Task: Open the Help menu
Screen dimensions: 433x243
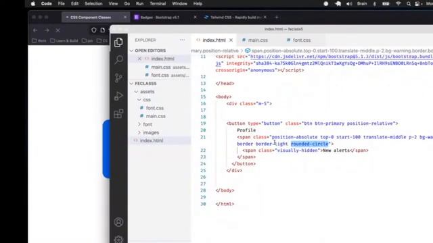Action: click(198, 3)
